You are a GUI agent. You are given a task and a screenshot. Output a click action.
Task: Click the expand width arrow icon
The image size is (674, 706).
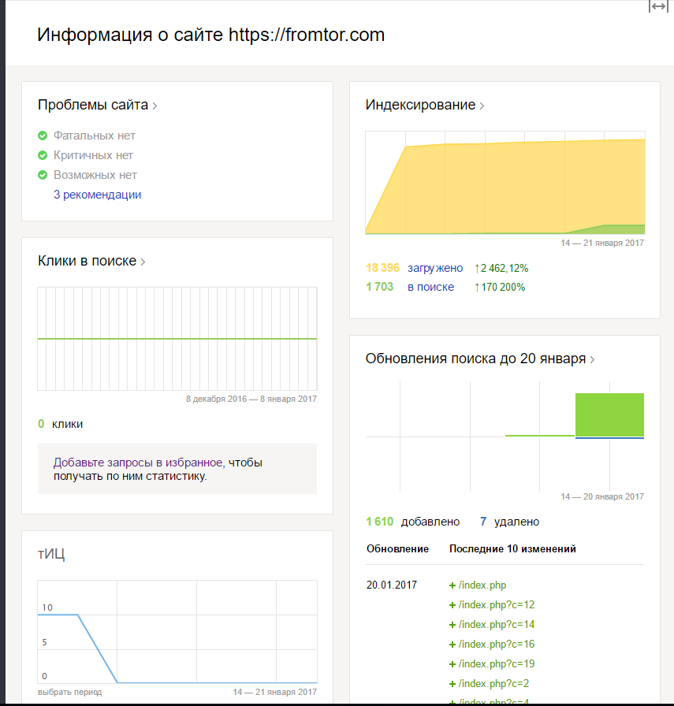658,6
